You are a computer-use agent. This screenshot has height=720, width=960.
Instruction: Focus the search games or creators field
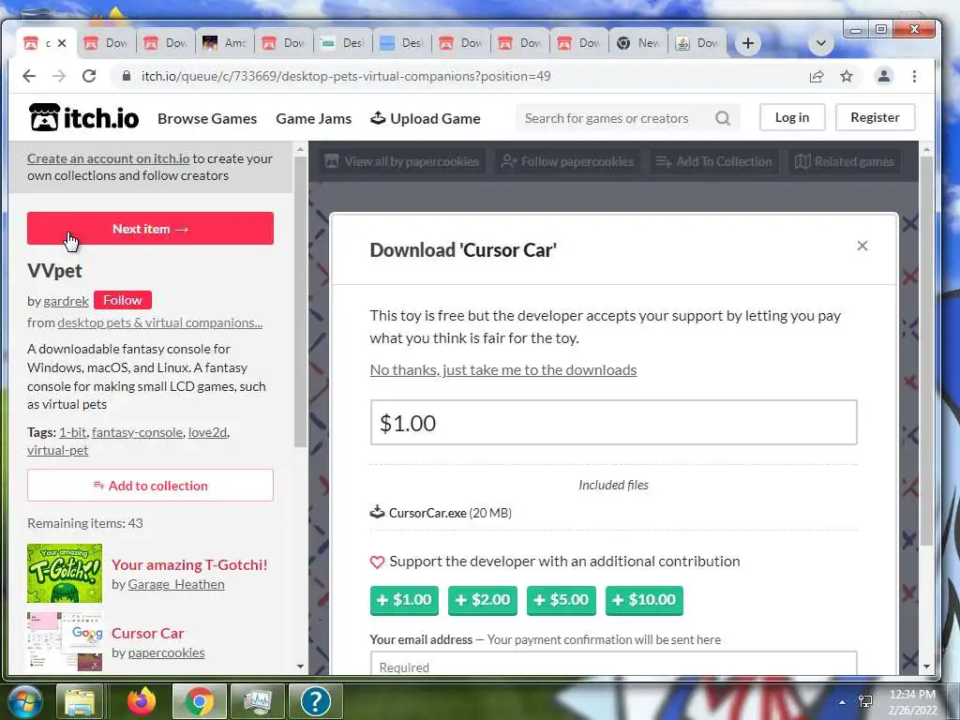[614, 118]
